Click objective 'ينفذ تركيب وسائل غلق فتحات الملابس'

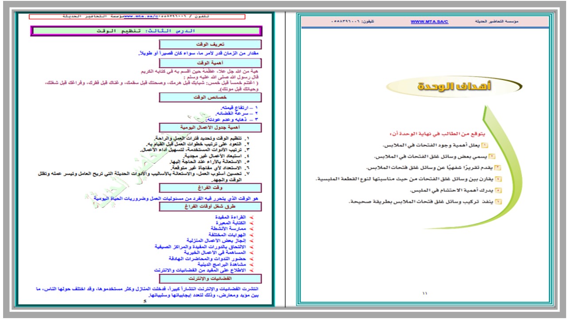(x=426, y=202)
